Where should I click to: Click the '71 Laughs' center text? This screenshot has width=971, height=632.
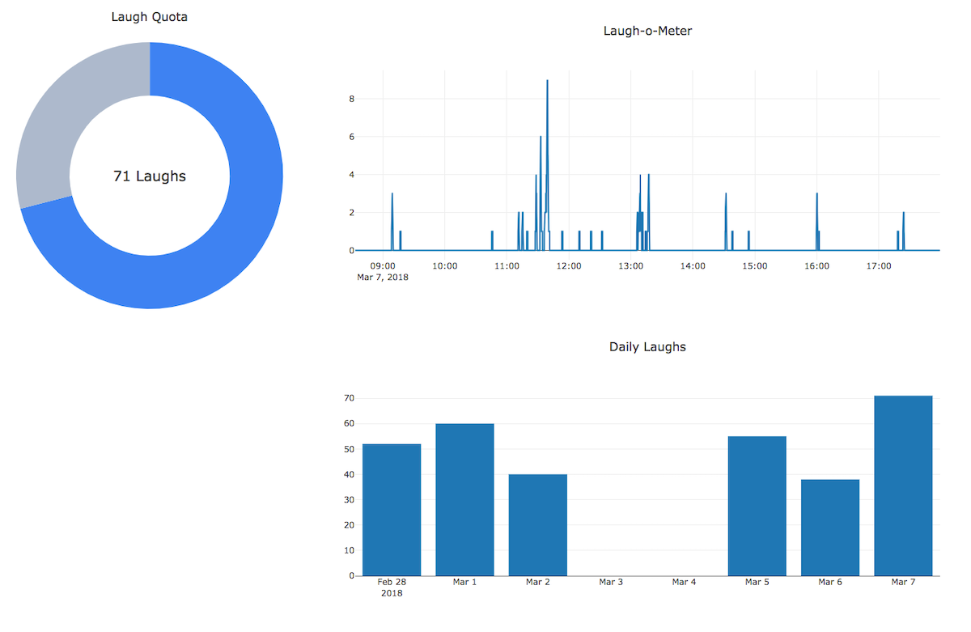150,176
